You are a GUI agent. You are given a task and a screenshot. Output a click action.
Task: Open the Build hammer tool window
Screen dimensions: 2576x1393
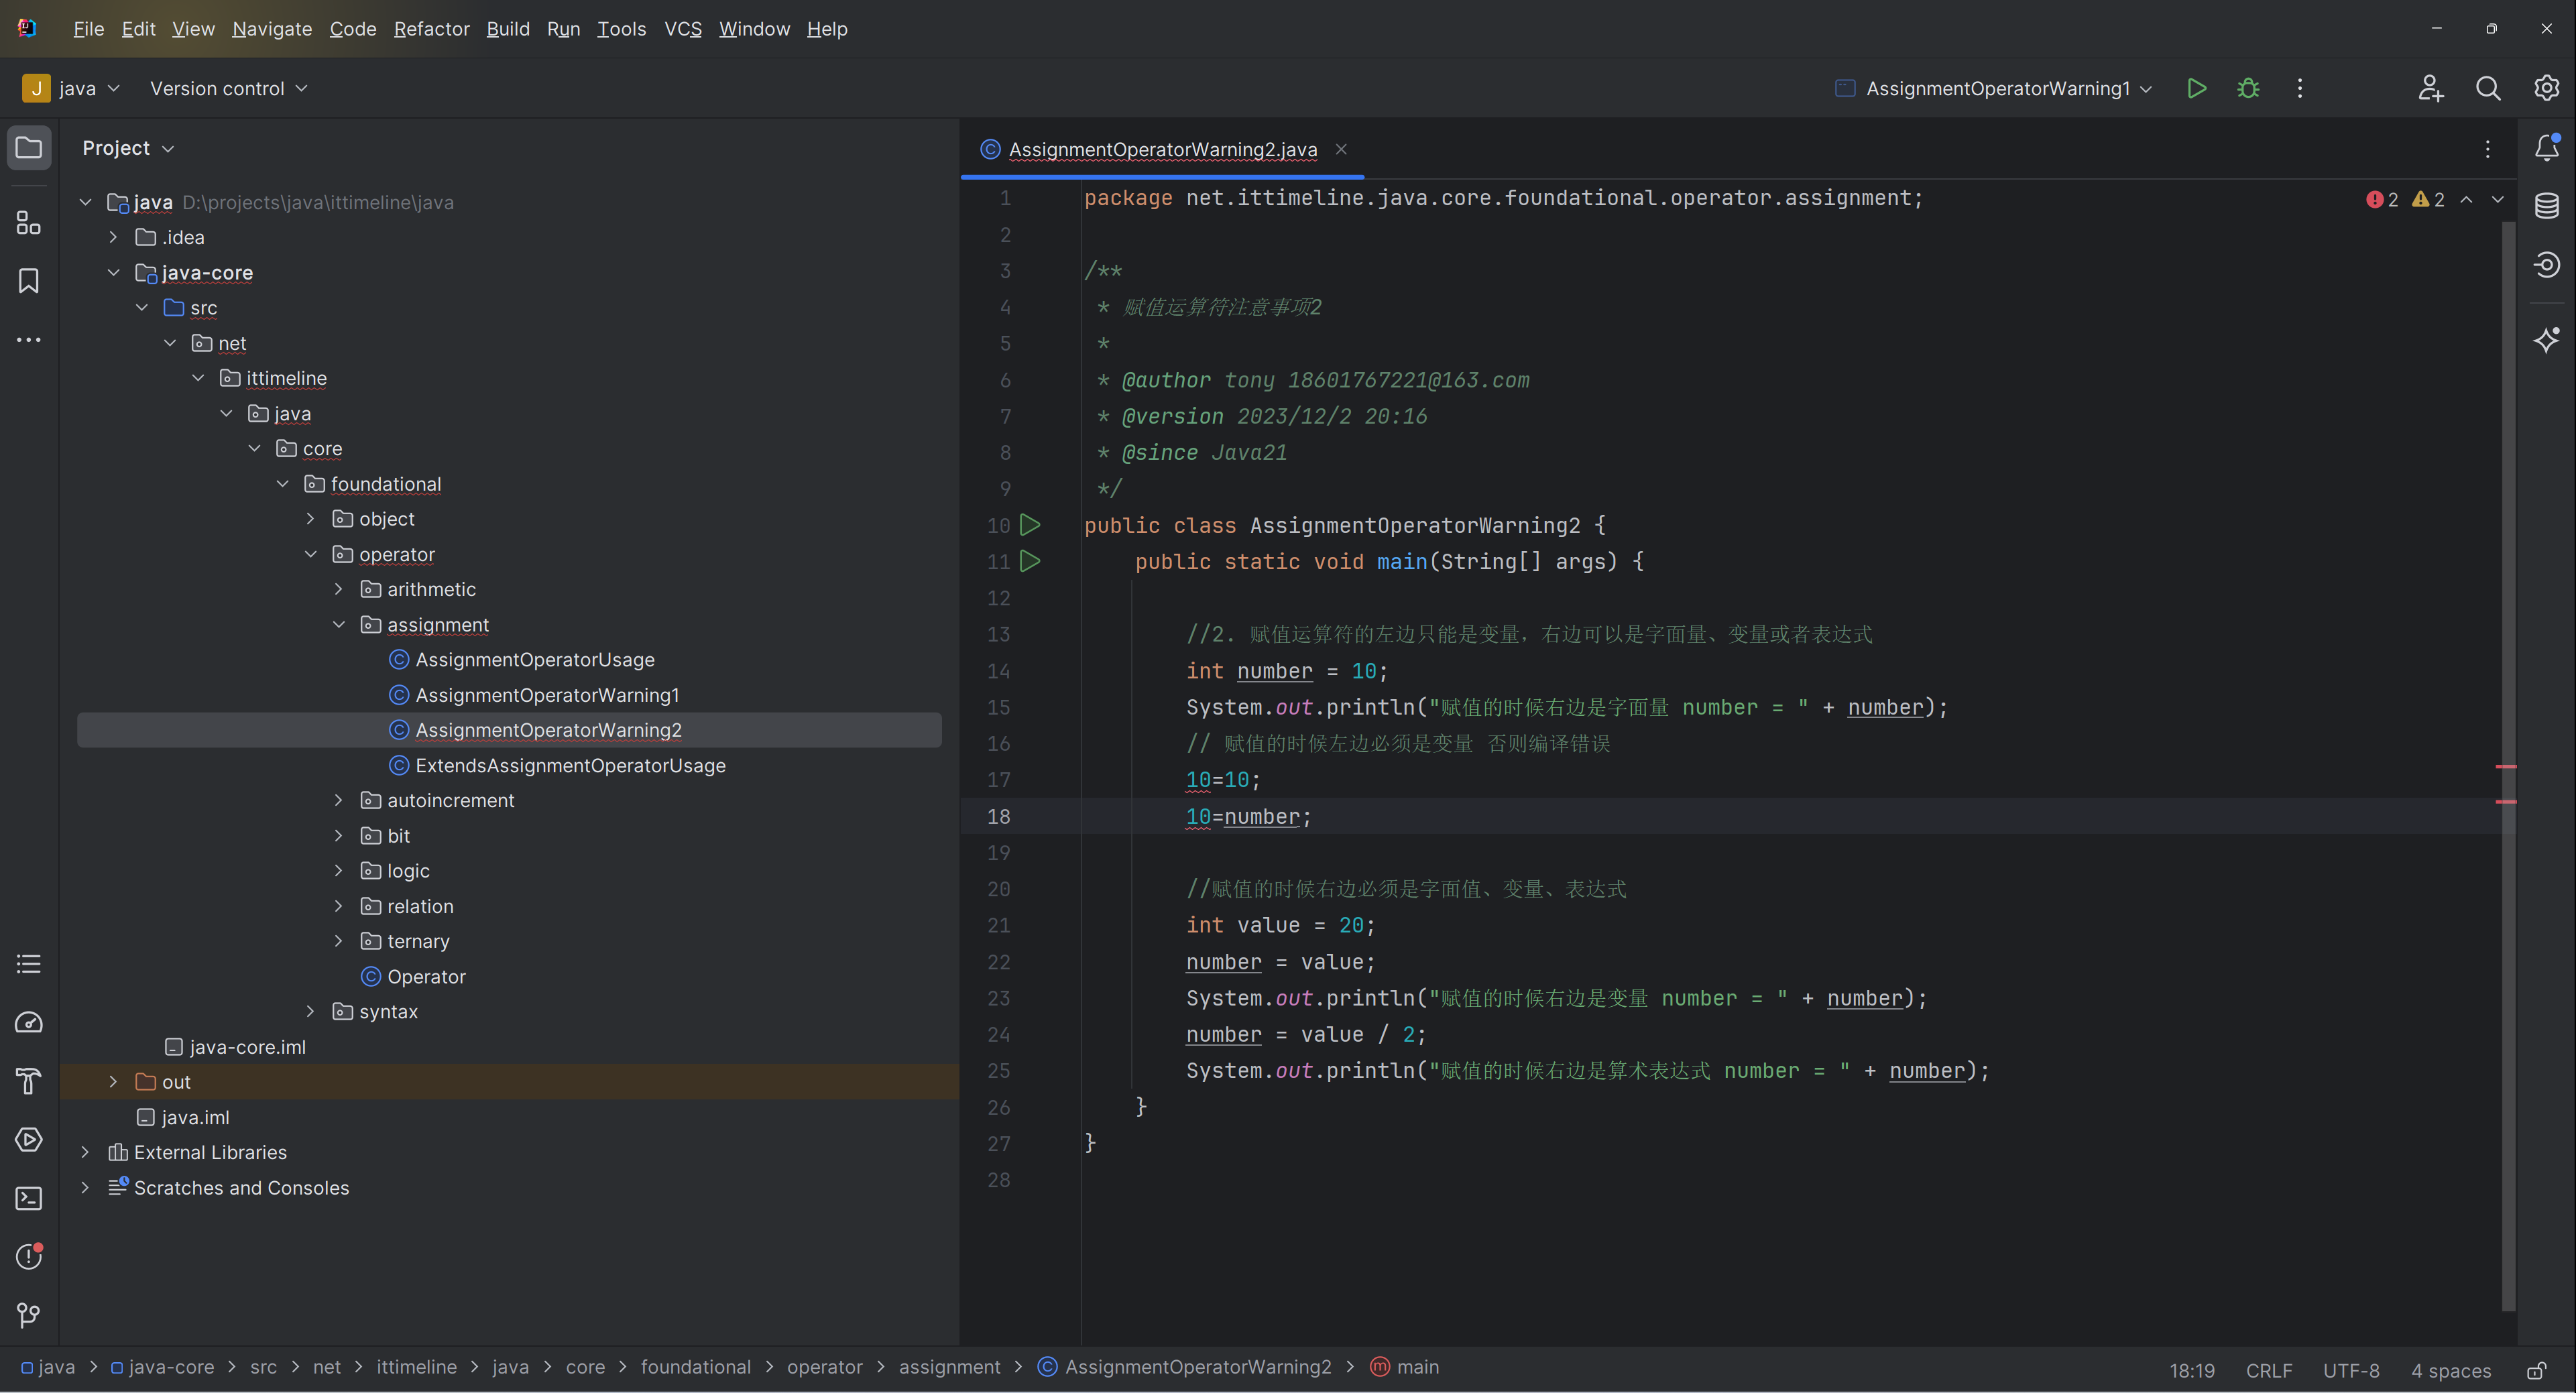[29, 1081]
